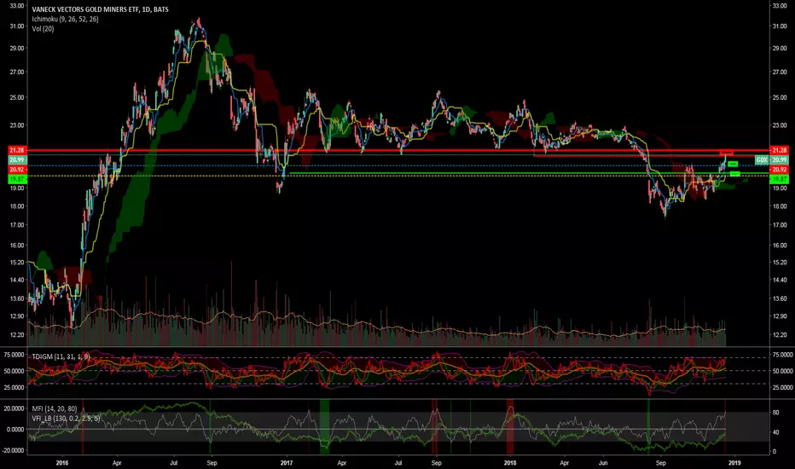
Task: Select the TDIGM (11, 31, 1, 9) indicator legend
Action: tap(61, 356)
